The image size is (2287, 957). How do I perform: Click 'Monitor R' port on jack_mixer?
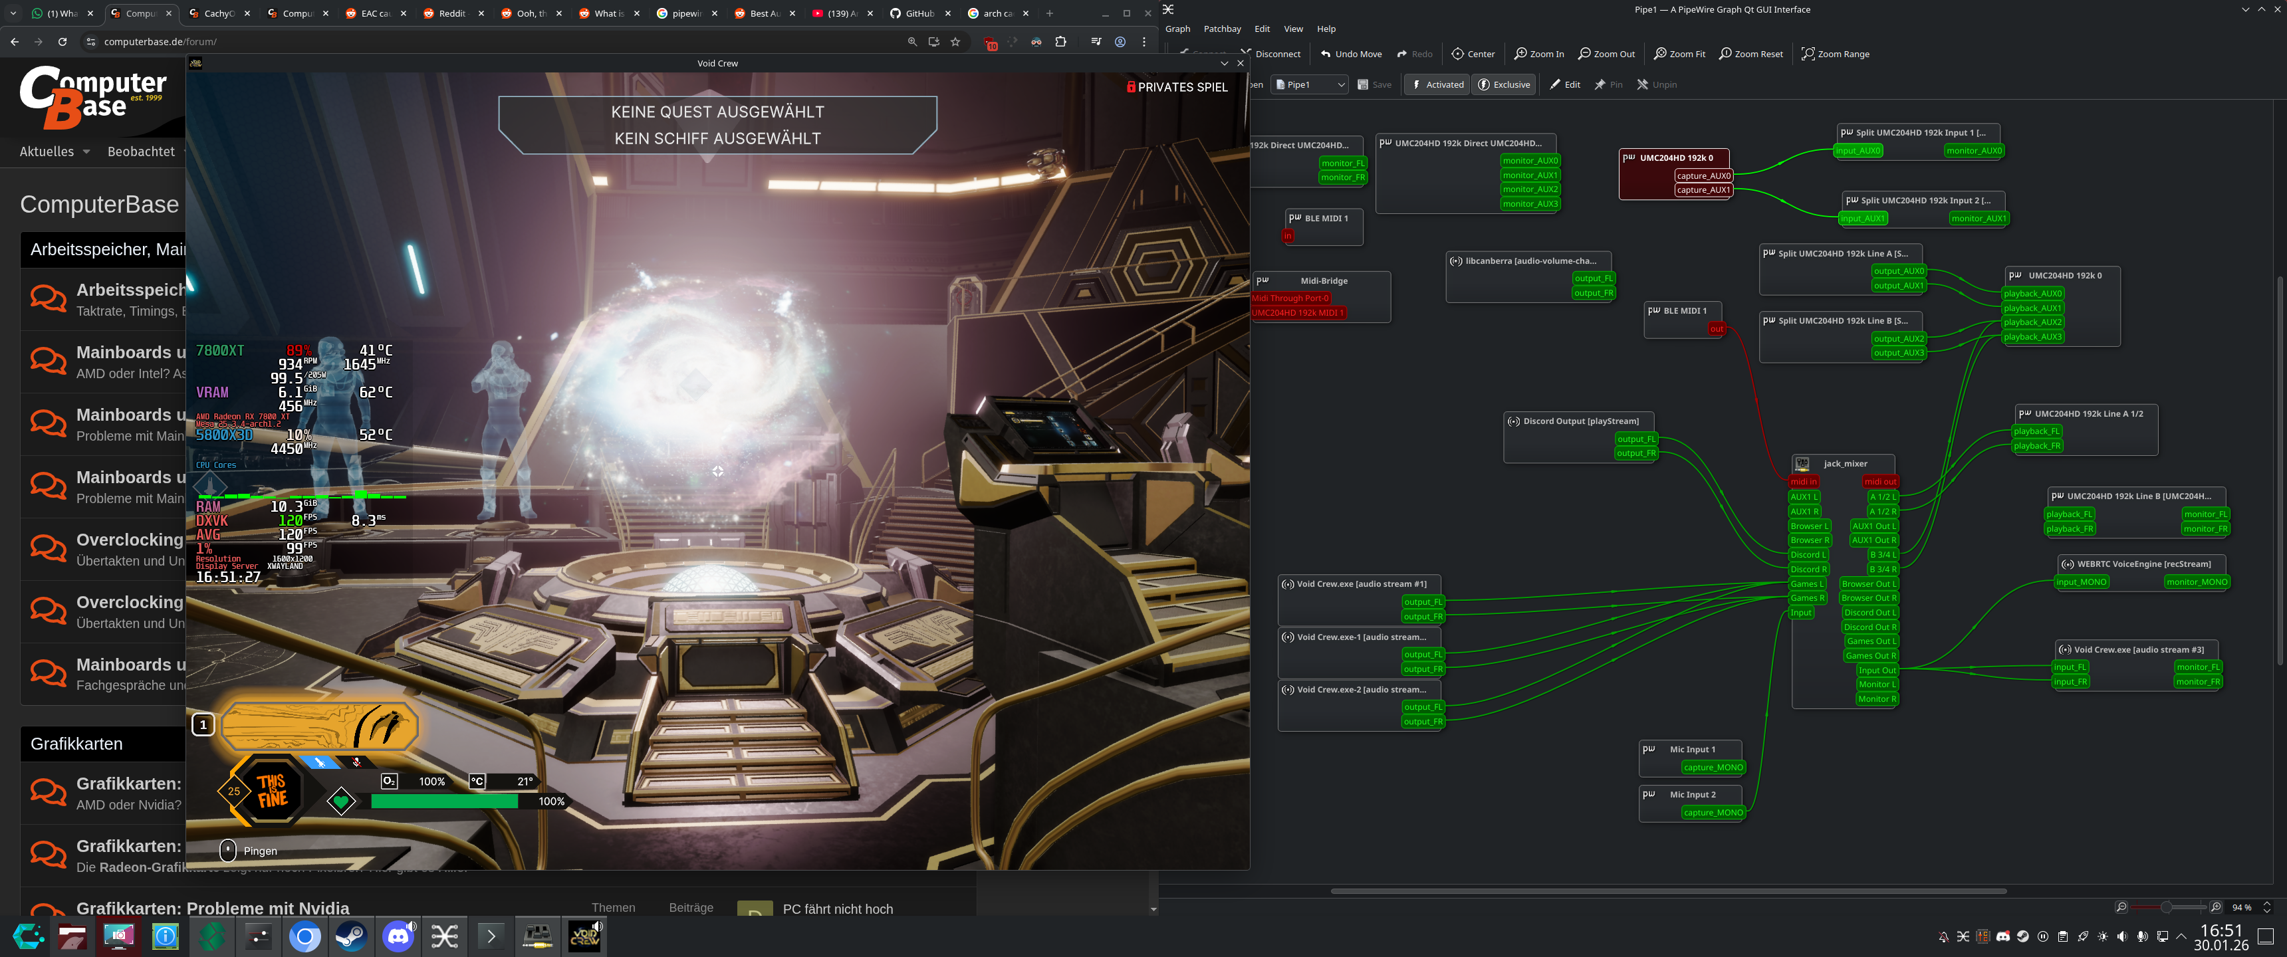[x=1877, y=698]
